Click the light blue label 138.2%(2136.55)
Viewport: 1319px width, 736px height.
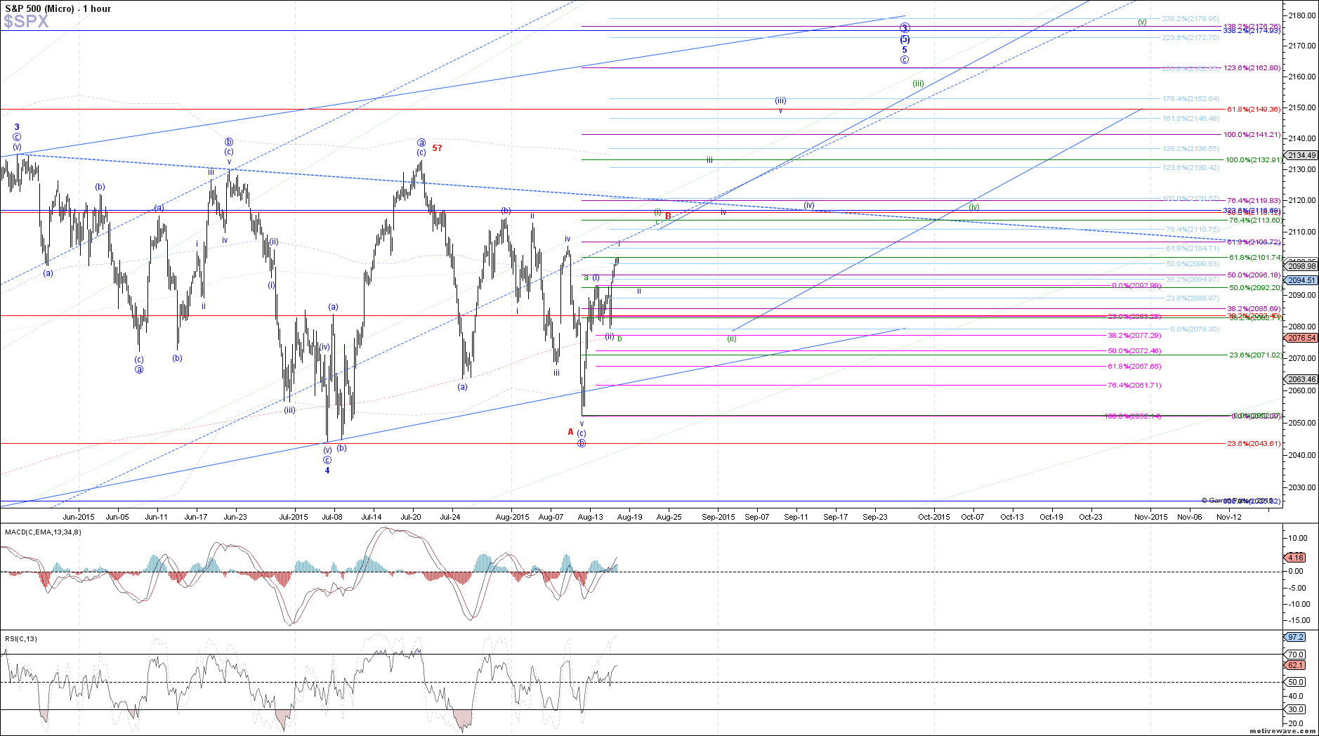(x=1190, y=149)
